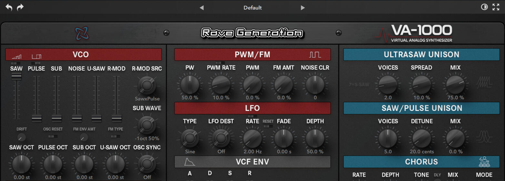Open the Default preset name menu
Screen dimensions: 505x181
(x=253, y=8)
